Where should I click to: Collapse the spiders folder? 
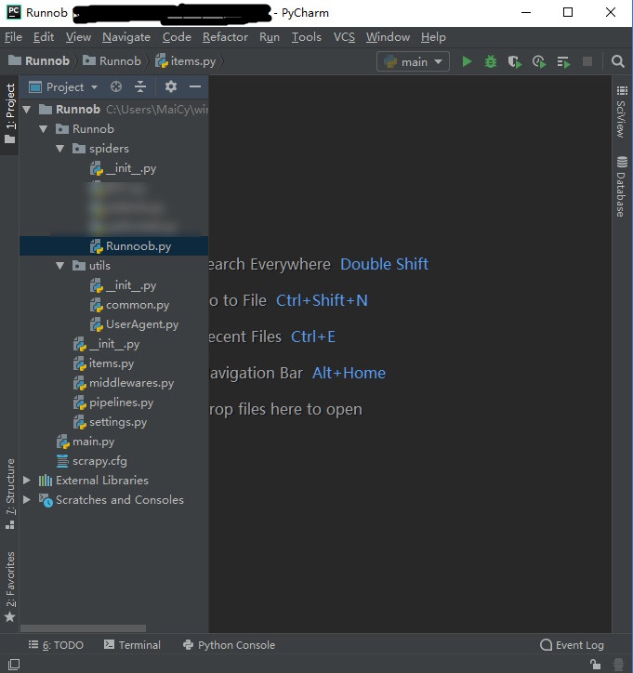click(x=60, y=149)
